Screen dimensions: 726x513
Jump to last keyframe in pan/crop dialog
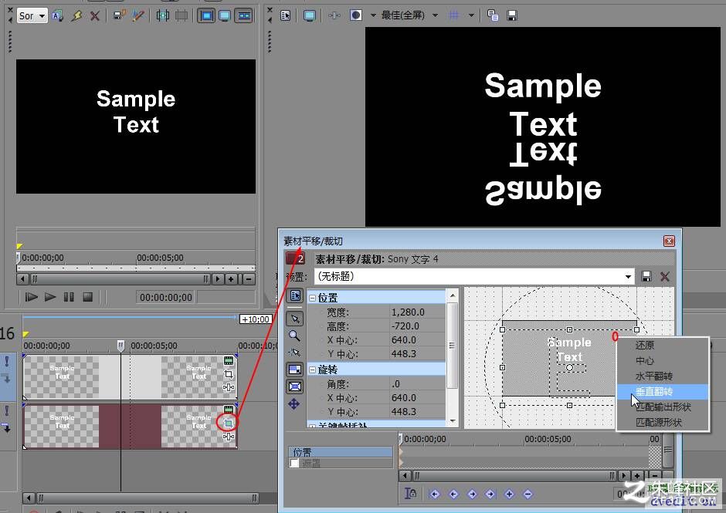(490, 494)
